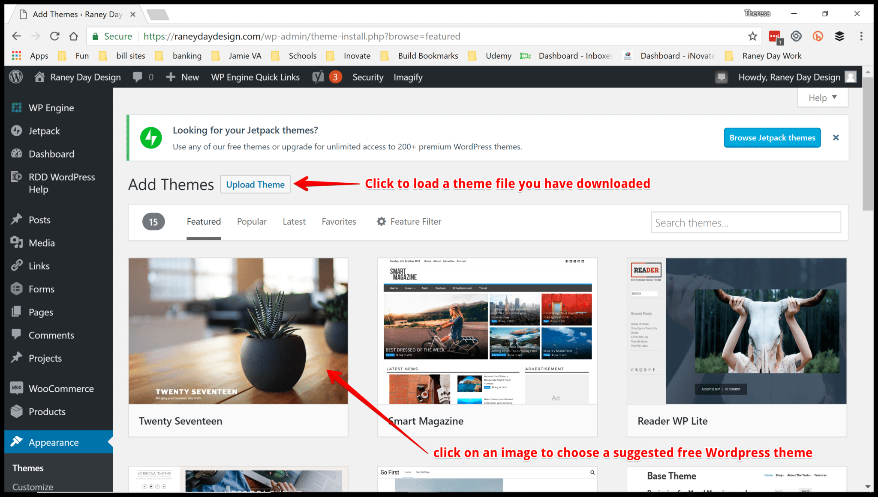
Task: Click the Posts pushpin icon in sidebar
Action: [17, 219]
